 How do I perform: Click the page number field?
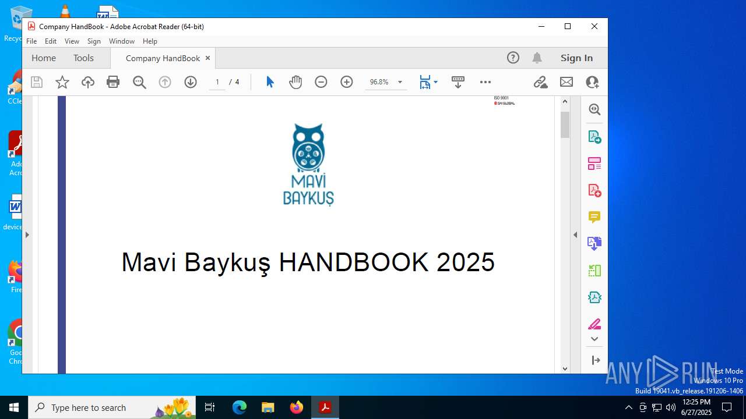click(217, 82)
